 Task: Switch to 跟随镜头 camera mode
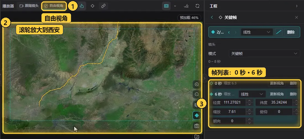(29, 6)
